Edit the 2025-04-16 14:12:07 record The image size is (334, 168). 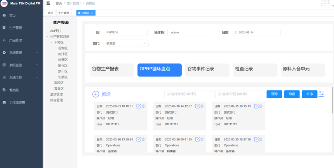[197, 106]
